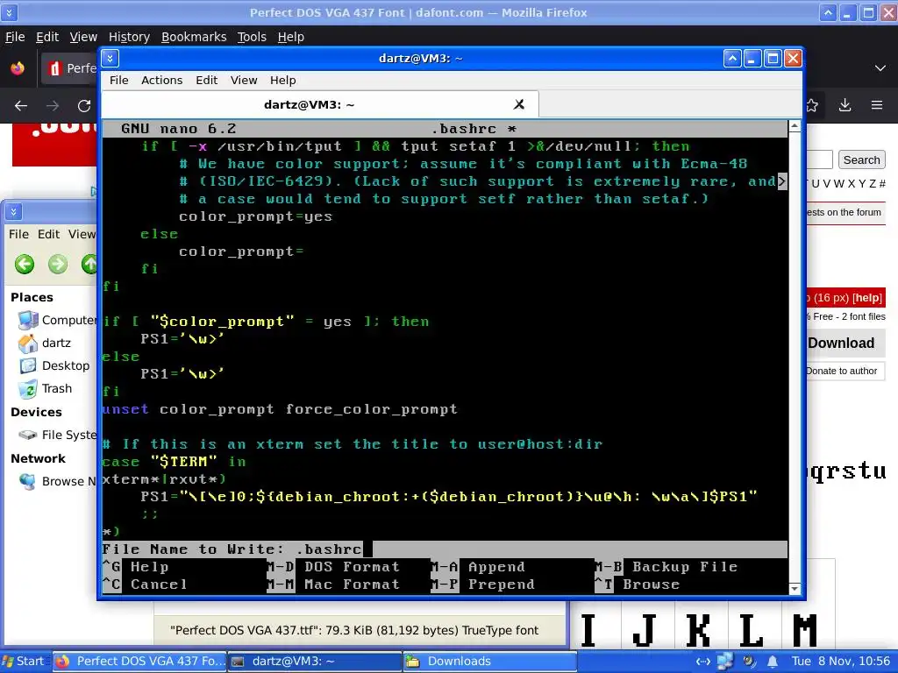Close the dartz@VM3 terminal tab
Image resolution: width=898 pixels, height=673 pixels.
pyautogui.click(x=519, y=104)
